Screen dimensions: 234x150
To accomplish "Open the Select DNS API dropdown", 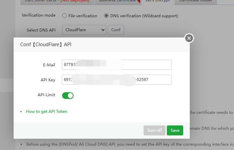I will [84, 30].
